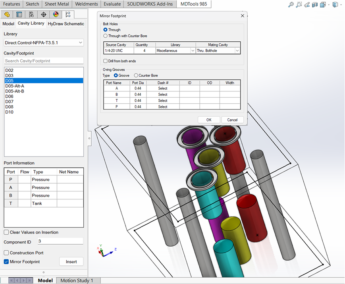Click OK in Mirror Footprint dialog
The height and width of the screenshot is (284, 345).
(x=209, y=120)
